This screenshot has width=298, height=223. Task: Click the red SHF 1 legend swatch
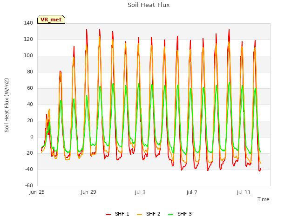point(108,214)
